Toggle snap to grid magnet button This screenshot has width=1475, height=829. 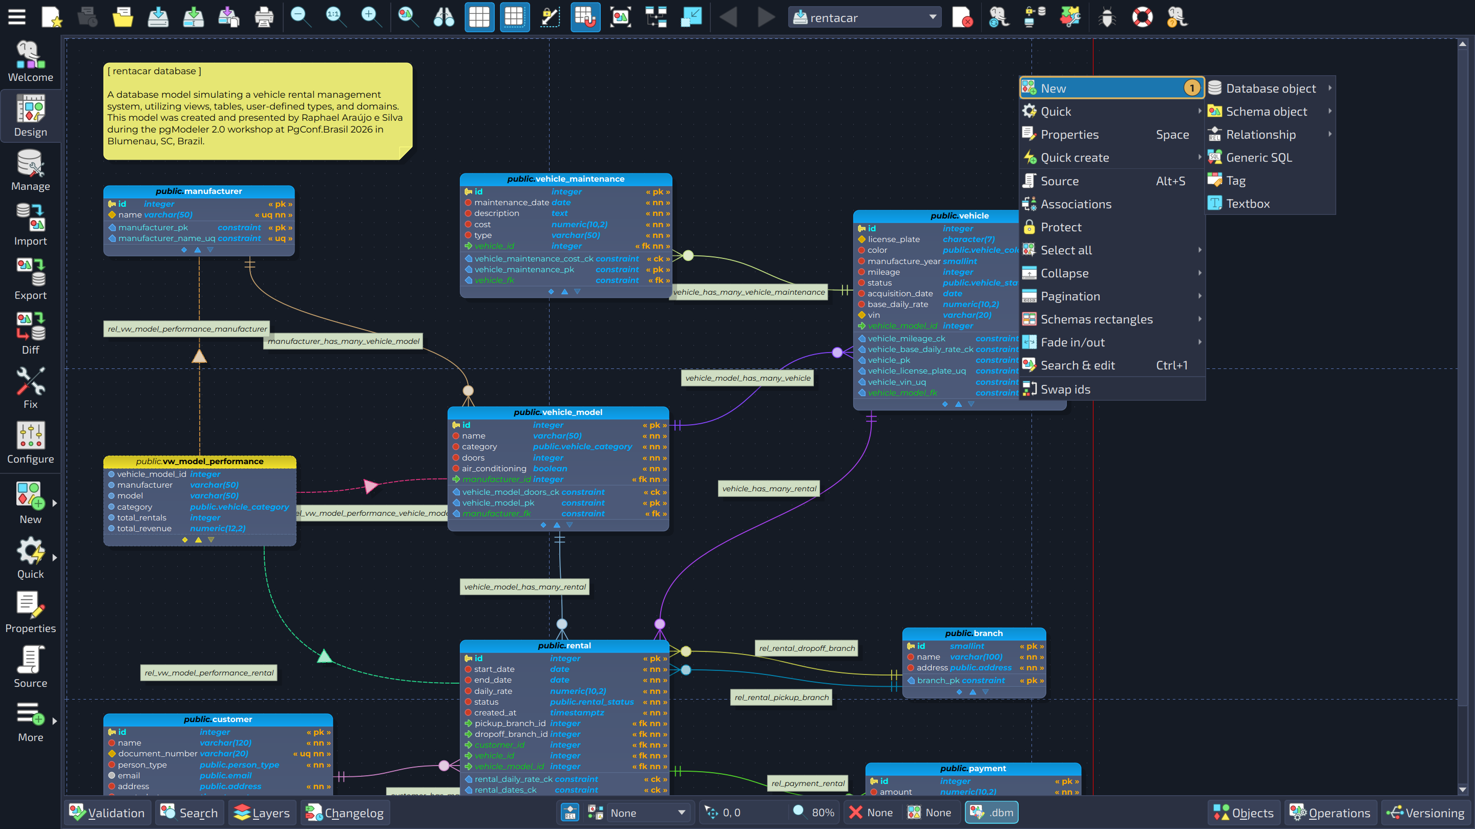point(585,17)
